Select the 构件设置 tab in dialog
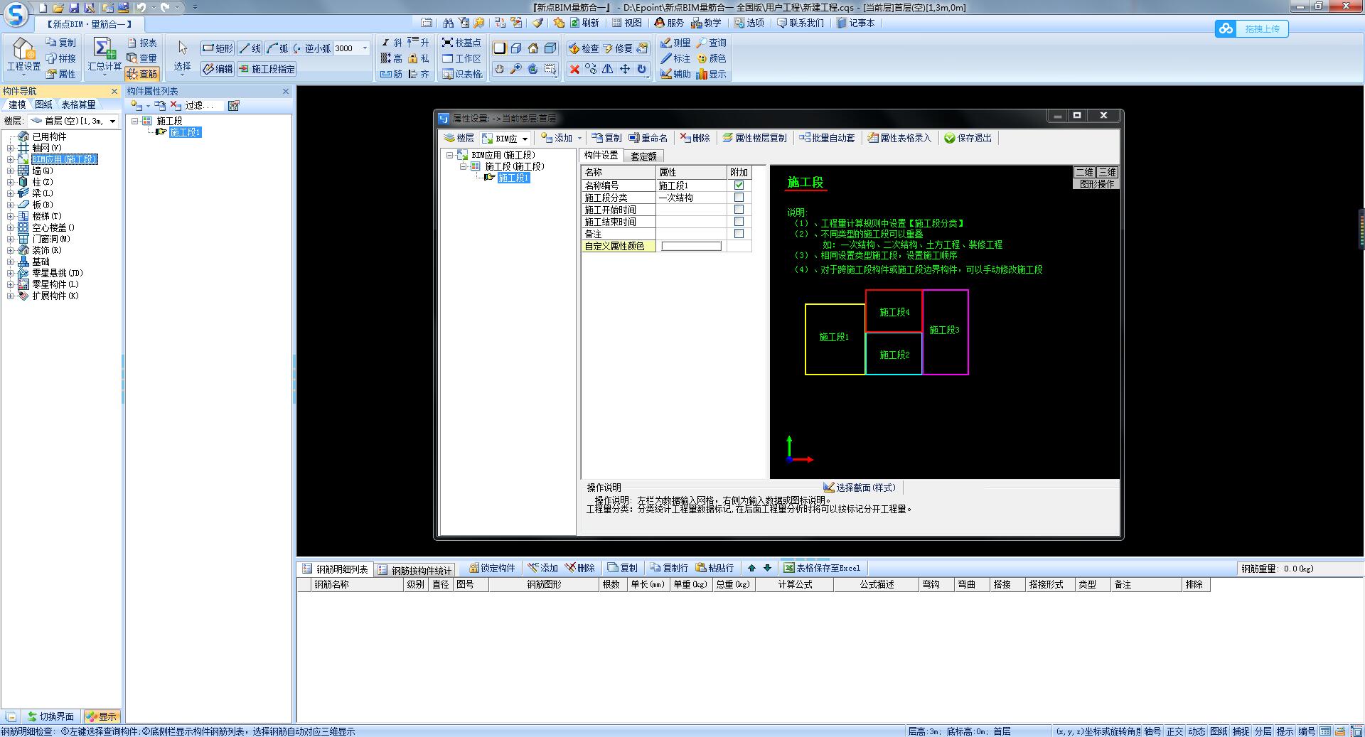This screenshot has height=737, width=1365. (x=601, y=155)
